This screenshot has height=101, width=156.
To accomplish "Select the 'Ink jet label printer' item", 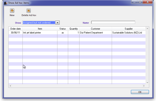I will [40, 33].
